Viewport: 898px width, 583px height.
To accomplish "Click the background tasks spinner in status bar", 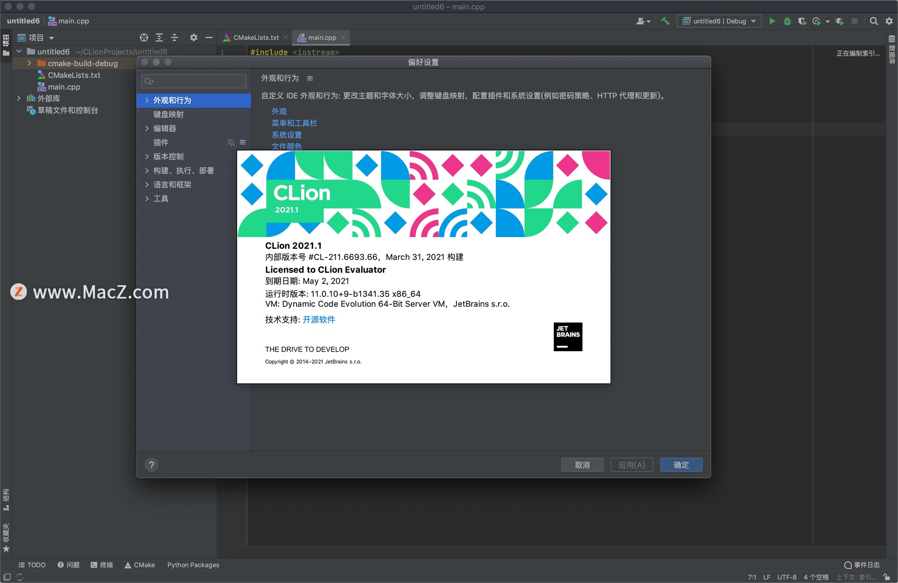I will click(x=20, y=577).
